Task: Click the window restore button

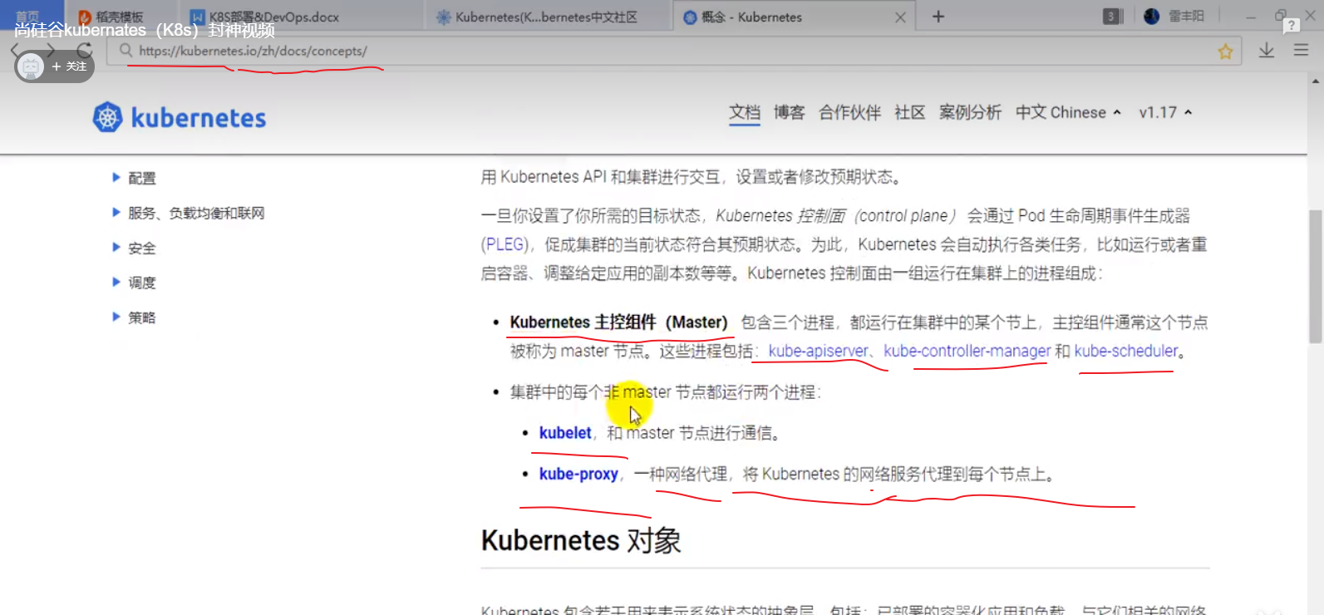Action: pos(1281,16)
